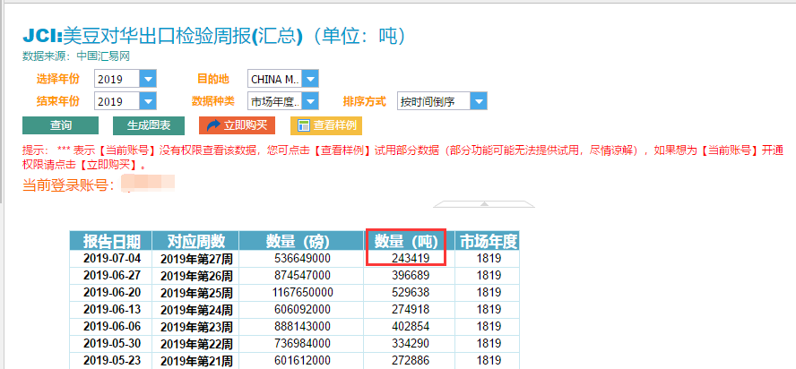The image size is (796, 369).
Task: Click the 生成图表 generate chart button
Action: tap(148, 125)
